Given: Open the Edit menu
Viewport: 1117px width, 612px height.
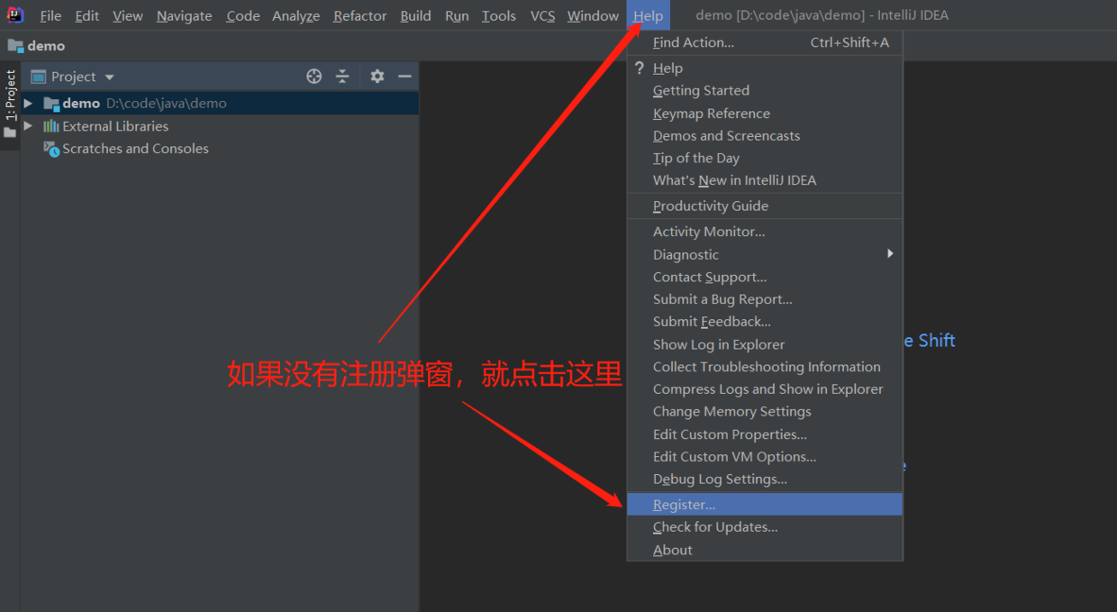Looking at the screenshot, I should coord(87,15).
